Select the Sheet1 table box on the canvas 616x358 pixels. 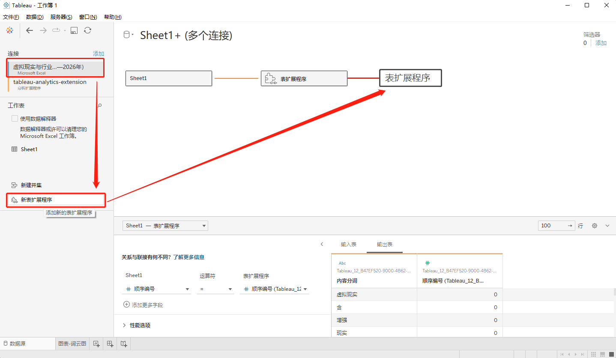[169, 78]
